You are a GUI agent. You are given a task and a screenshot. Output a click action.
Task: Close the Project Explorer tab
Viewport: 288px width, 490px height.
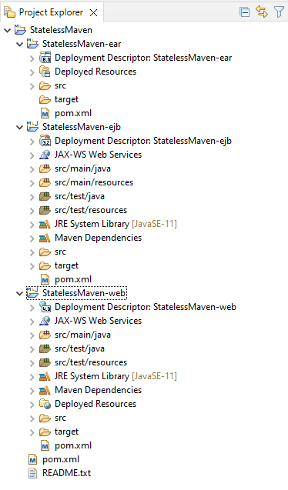coord(93,13)
